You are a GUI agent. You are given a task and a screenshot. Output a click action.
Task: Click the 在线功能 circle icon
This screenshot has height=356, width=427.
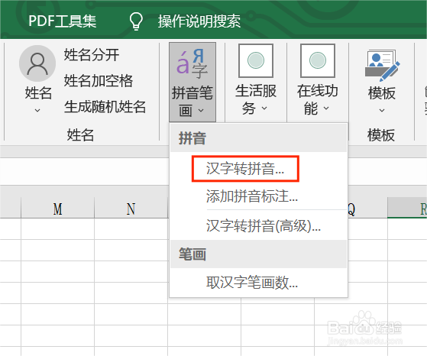(318, 61)
